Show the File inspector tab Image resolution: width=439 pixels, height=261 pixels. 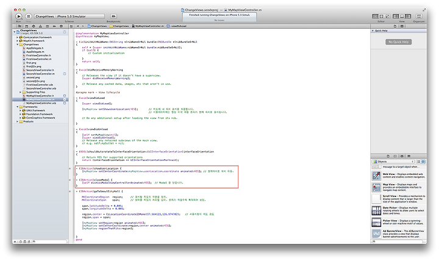click(x=395, y=26)
